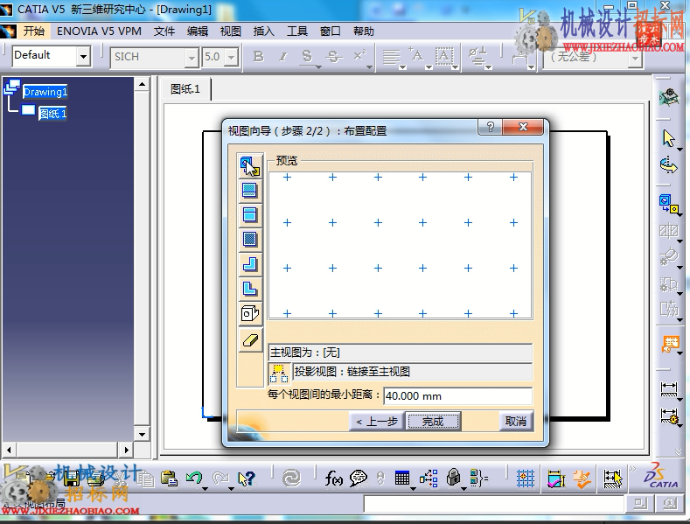
Task: Click the 完成 finish button
Action: pyautogui.click(x=433, y=422)
